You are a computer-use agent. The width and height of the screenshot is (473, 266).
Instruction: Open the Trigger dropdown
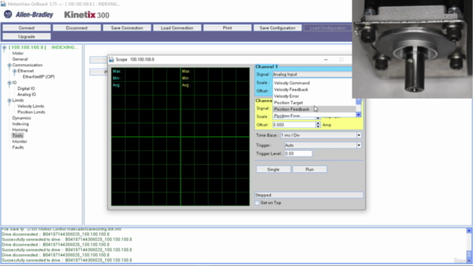pos(323,146)
